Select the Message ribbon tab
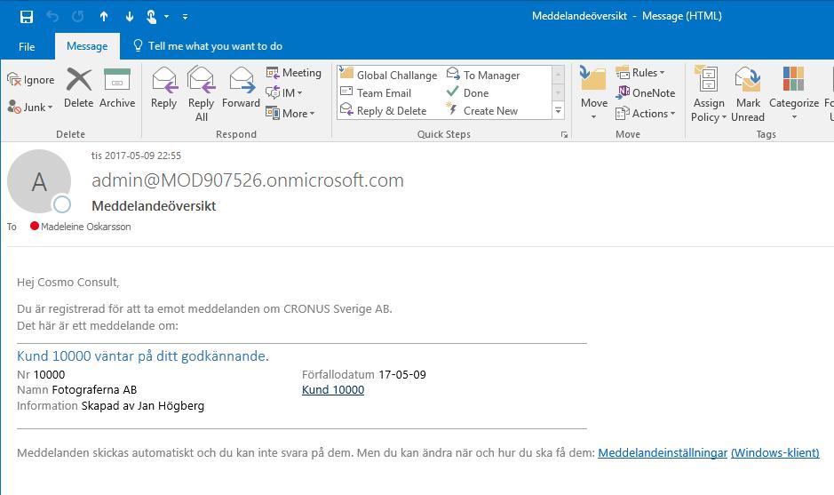Image resolution: width=834 pixels, height=495 pixels. click(x=87, y=46)
